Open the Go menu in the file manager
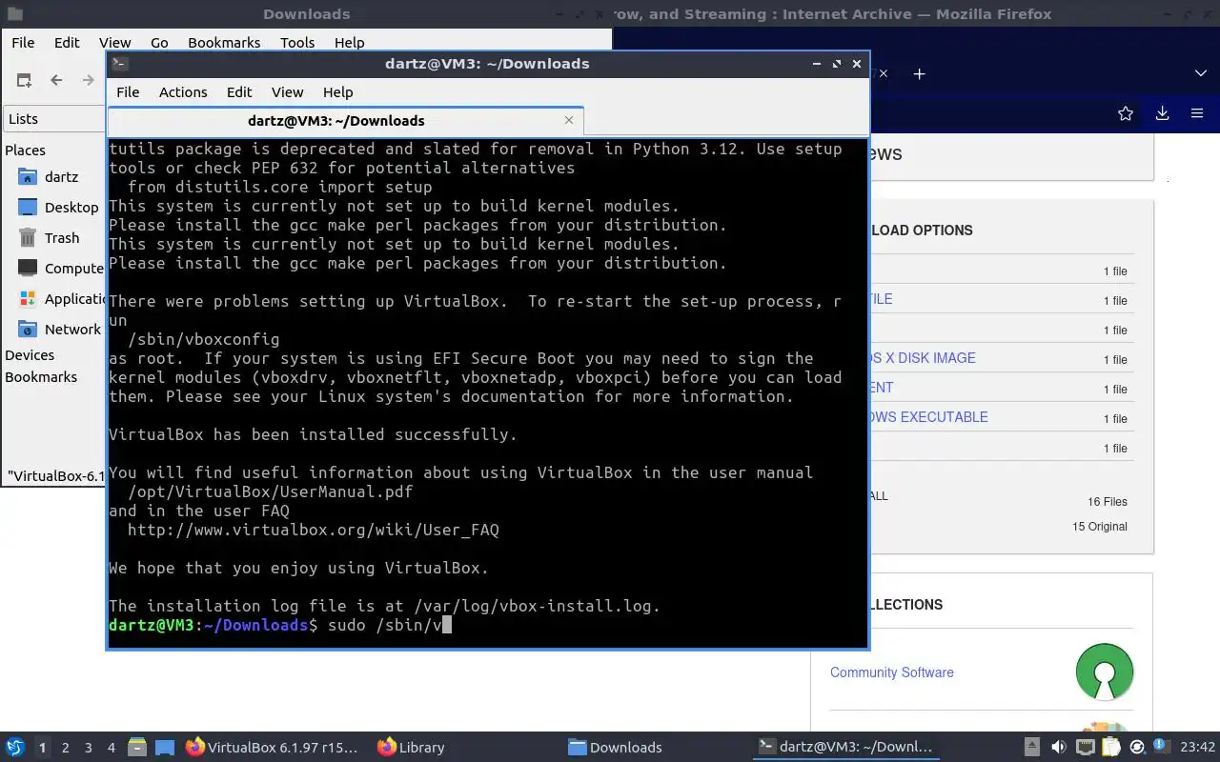1220x762 pixels. click(x=159, y=43)
